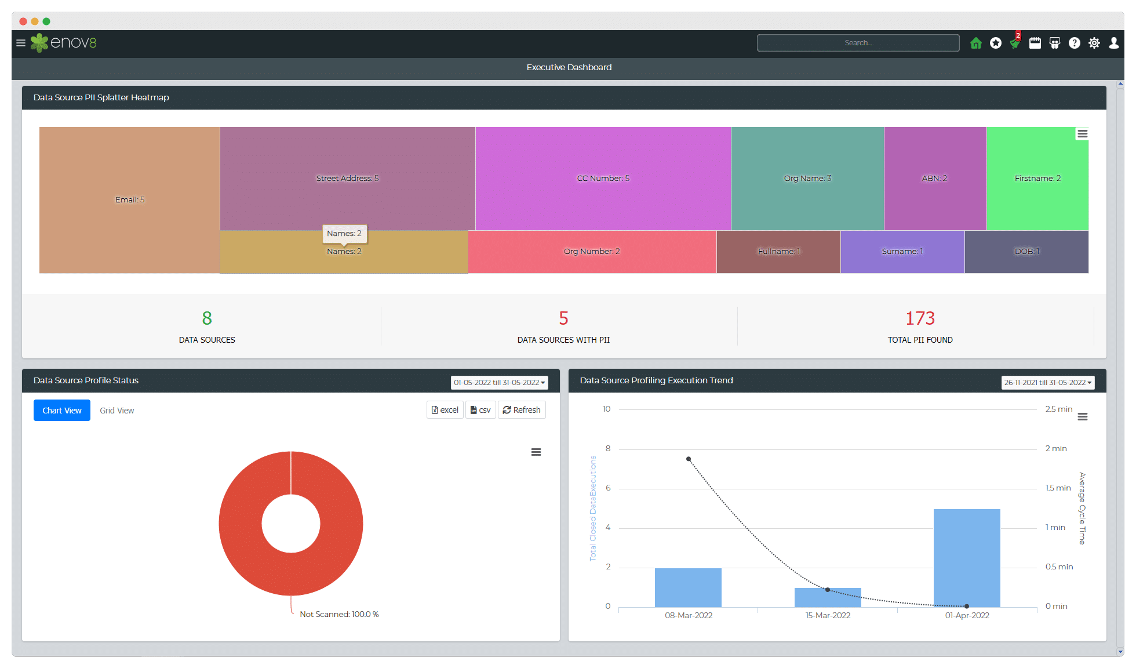Click the page scrollbar down arrow
Screen dimensions: 1136x668
tap(1120, 652)
